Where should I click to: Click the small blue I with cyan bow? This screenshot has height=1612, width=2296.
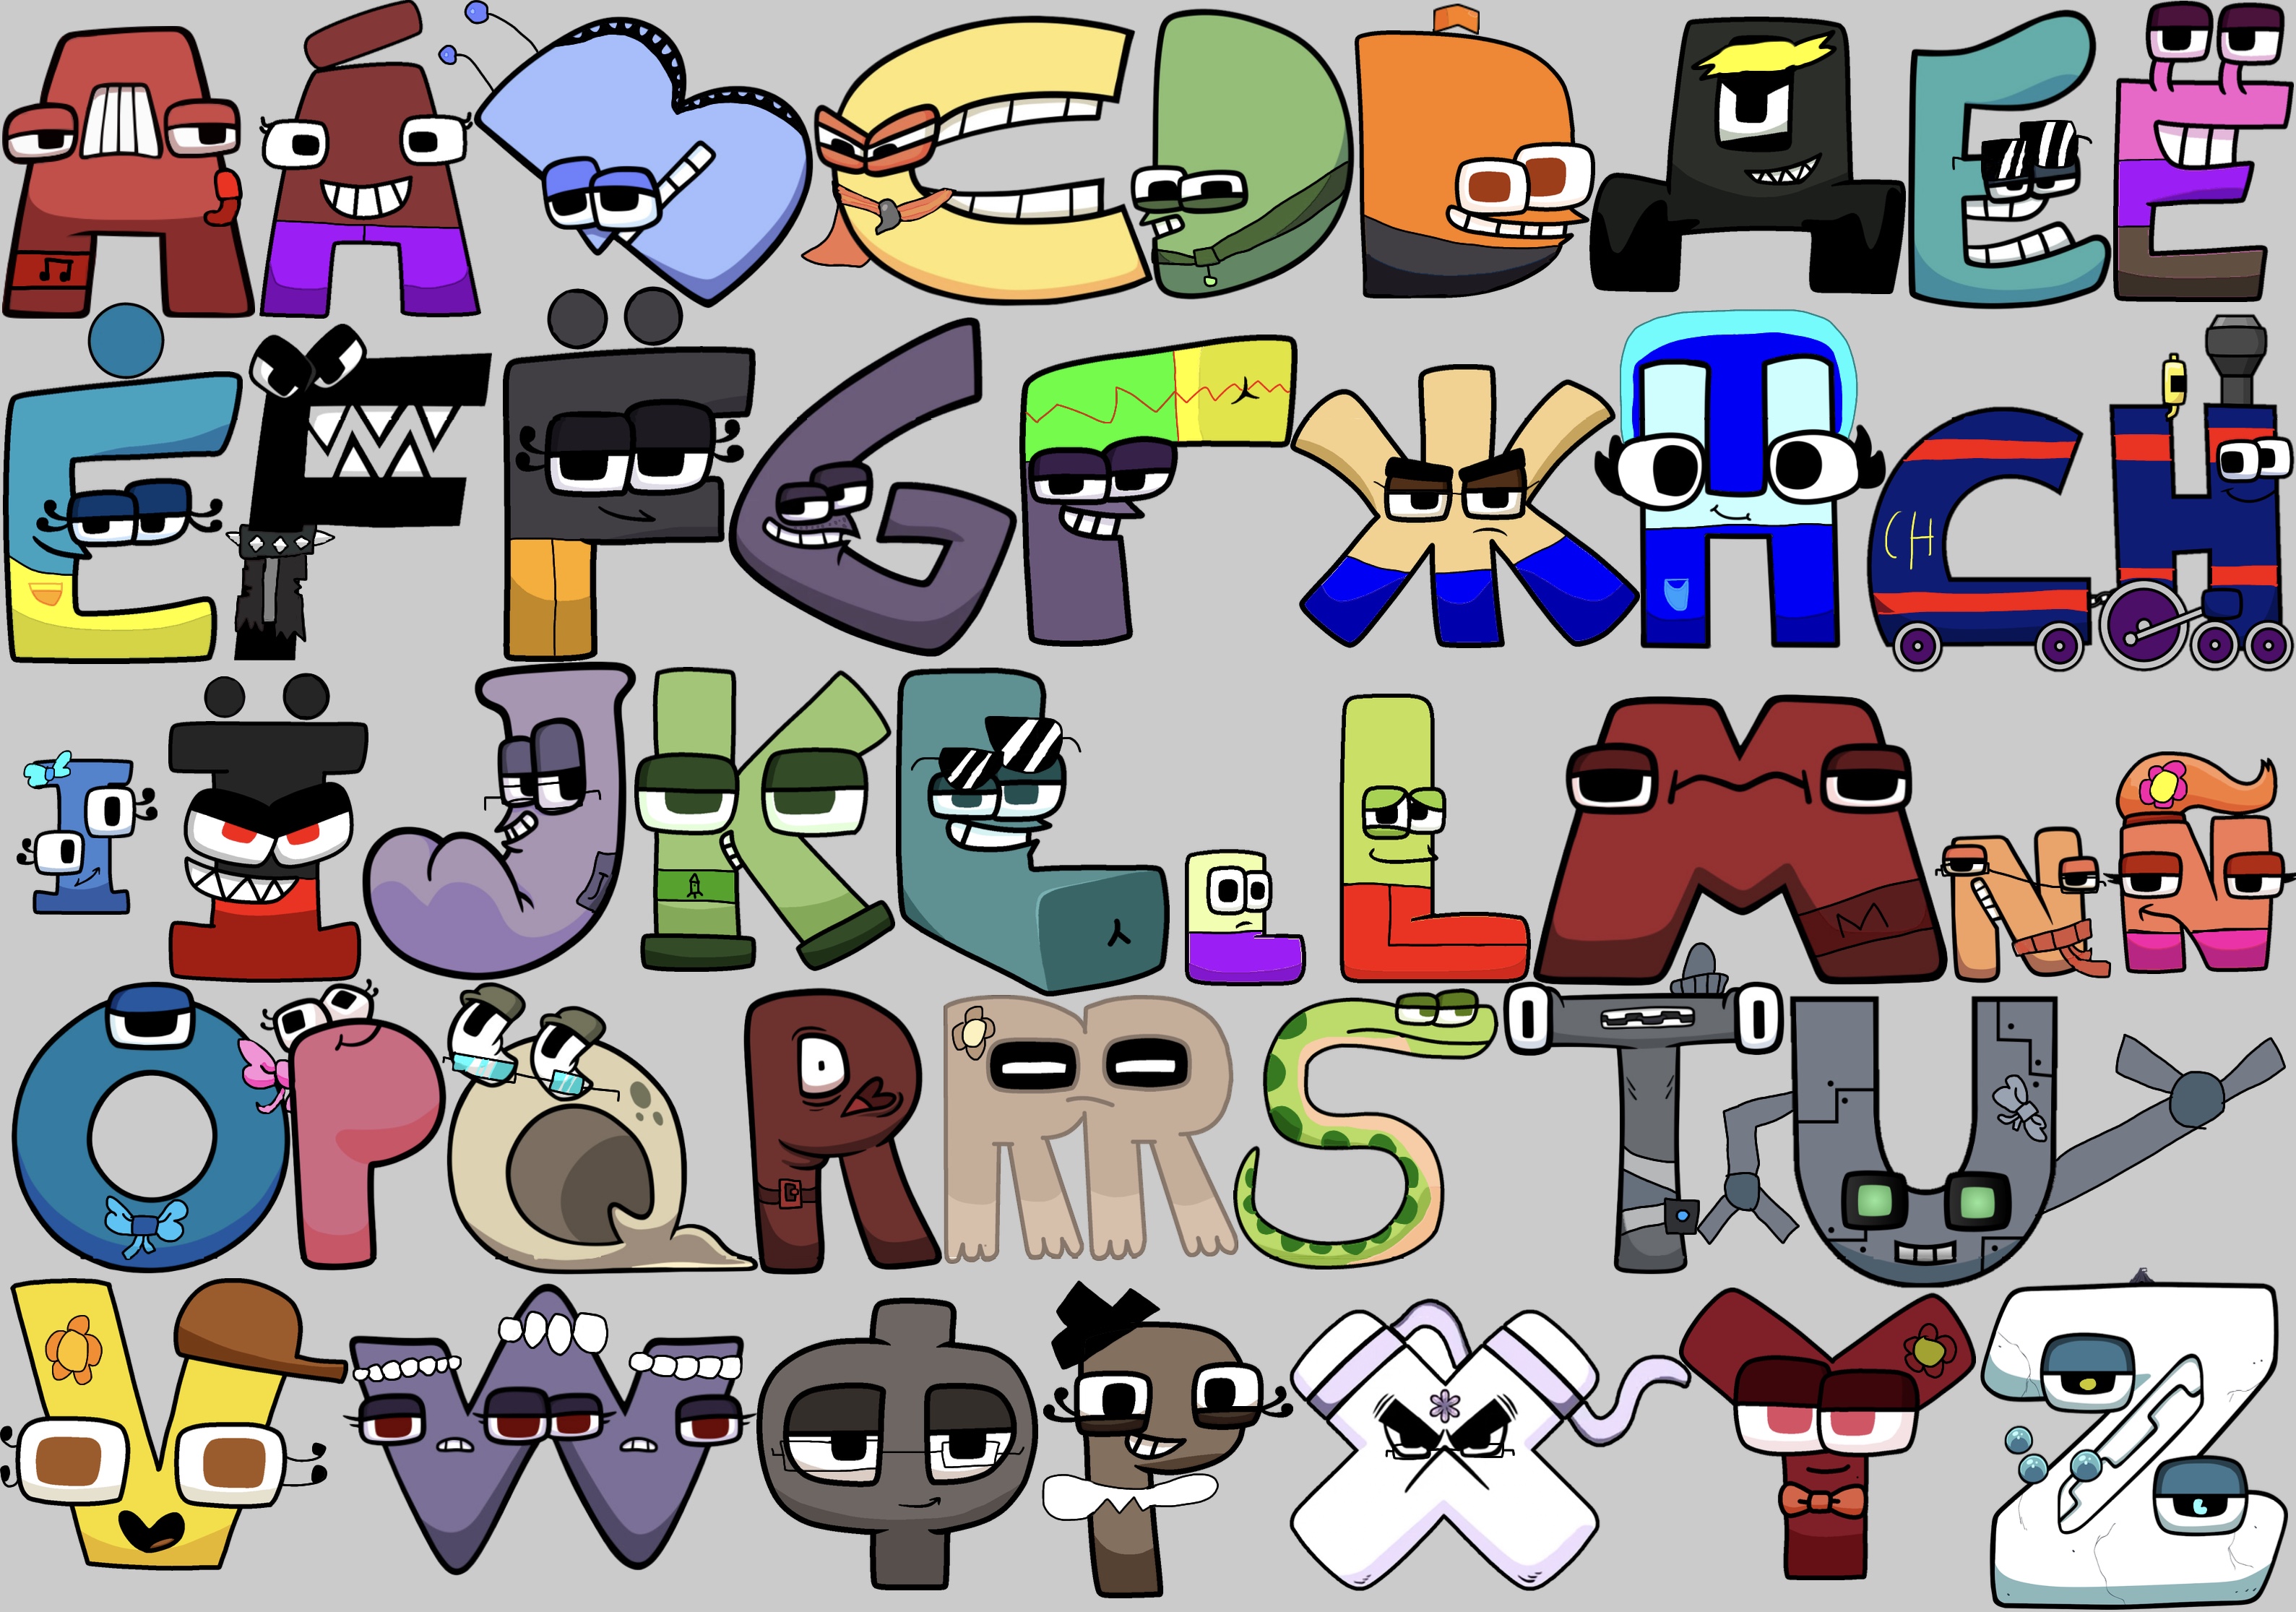(x=85, y=832)
